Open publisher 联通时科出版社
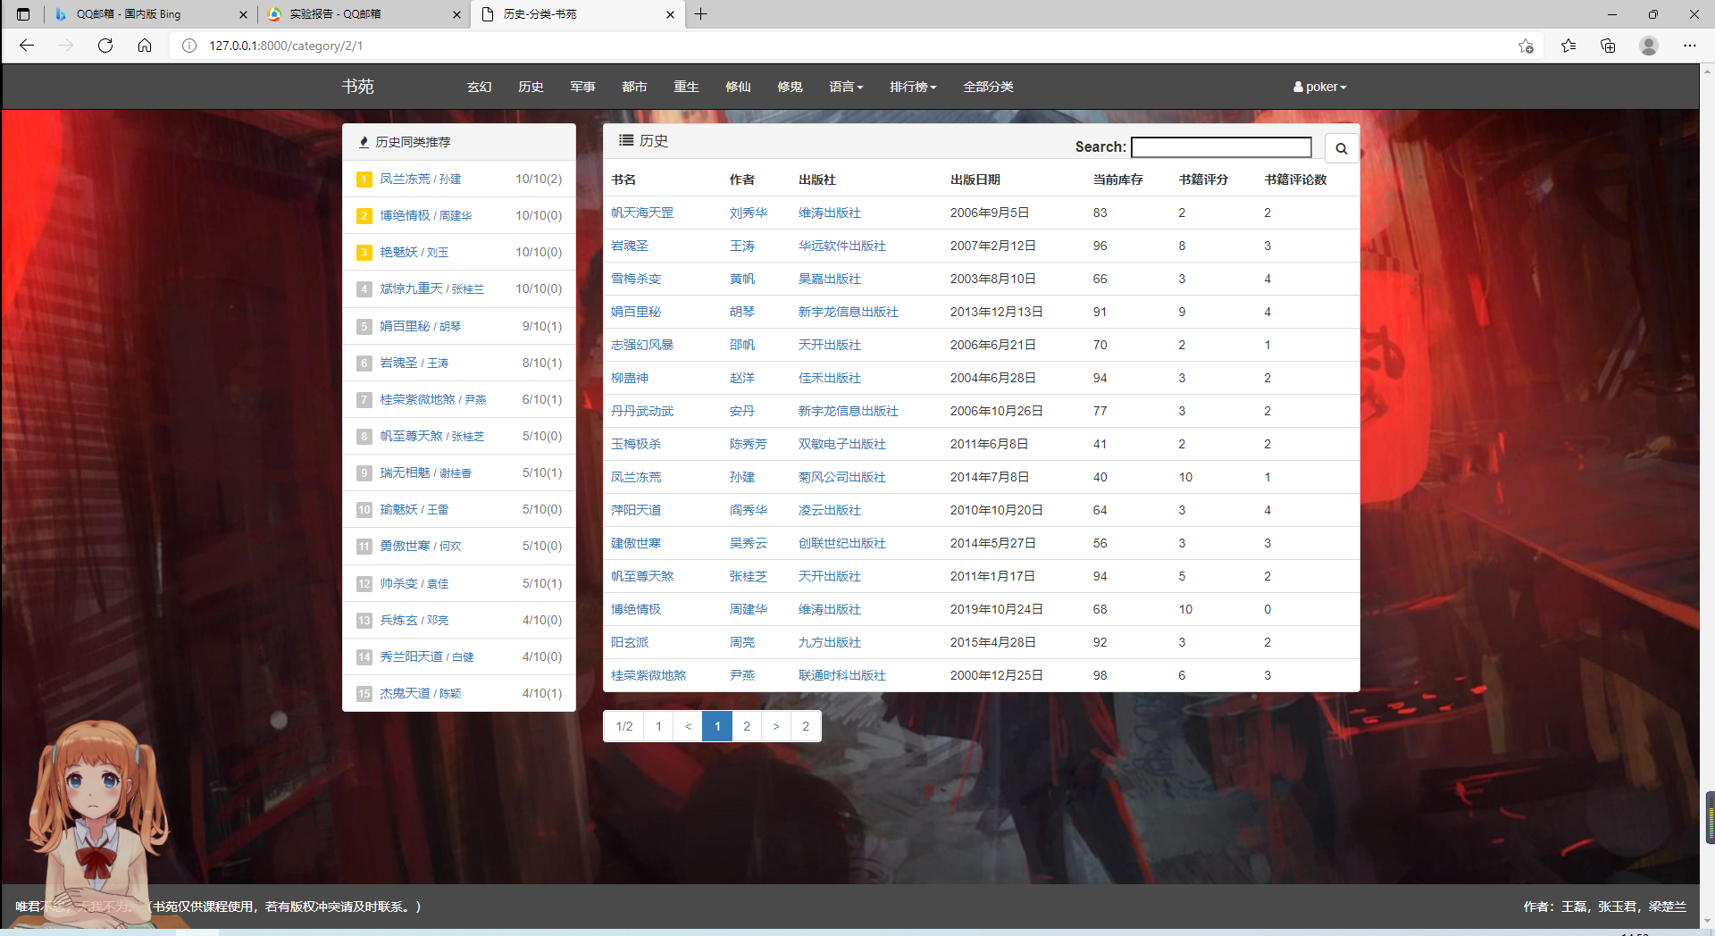Viewport: 1715px width, 936px height. [x=842, y=675]
